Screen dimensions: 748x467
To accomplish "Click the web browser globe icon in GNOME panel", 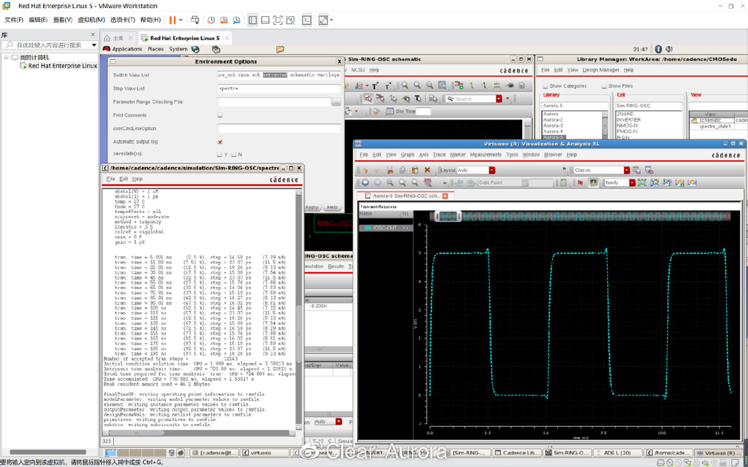I will click(x=195, y=49).
